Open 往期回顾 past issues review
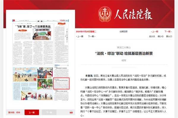 [123, 32]
